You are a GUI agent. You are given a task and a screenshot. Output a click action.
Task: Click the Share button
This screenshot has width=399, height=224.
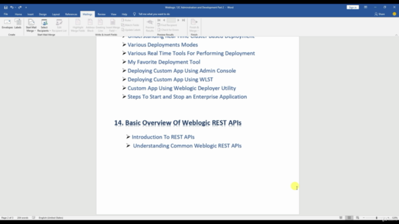coord(380,14)
